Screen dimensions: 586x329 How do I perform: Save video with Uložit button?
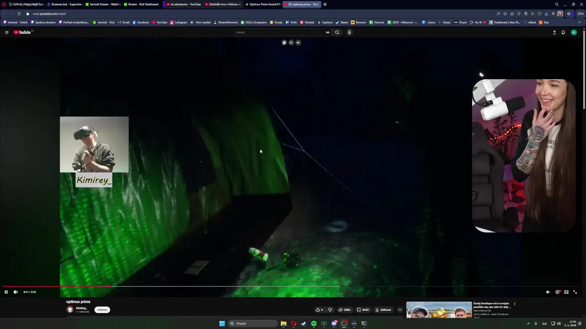pyautogui.click(x=363, y=310)
